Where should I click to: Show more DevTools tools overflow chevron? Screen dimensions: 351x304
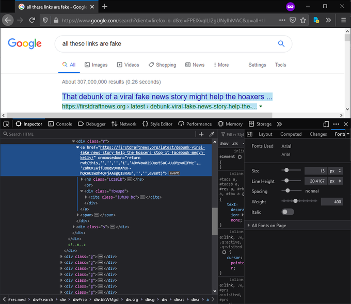pos(279,124)
